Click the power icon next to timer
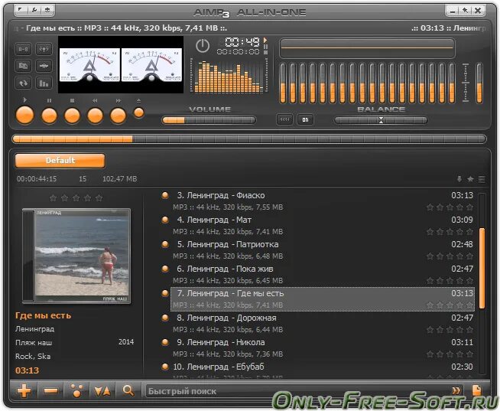Viewport: 500px width, 411px height. click(x=203, y=46)
